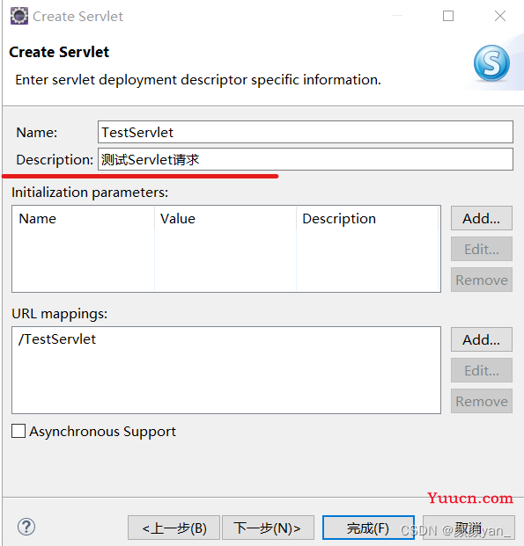Click Remove beside URL mappings

482,401
